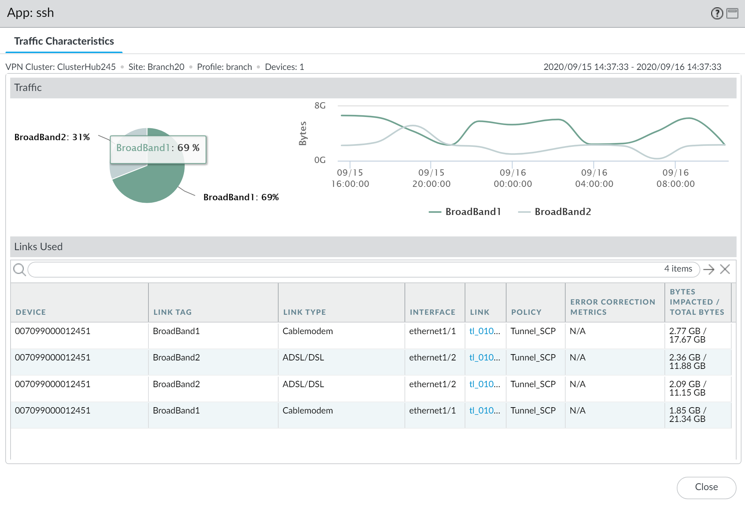This screenshot has width=745, height=508.
Task: Sort by the Link Tag column header
Action: 172,312
